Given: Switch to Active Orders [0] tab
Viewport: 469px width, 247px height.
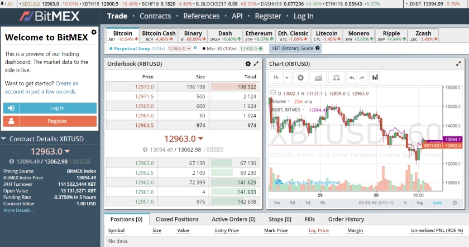Looking at the screenshot, I should tap(233, 219).
